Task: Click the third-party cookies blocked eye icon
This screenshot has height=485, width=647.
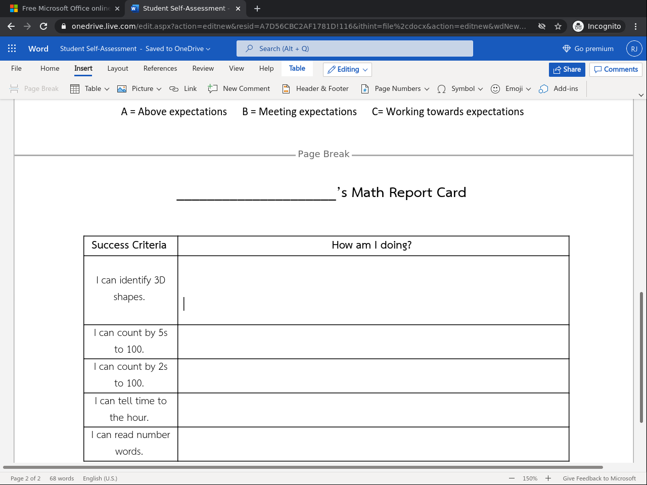Action: click(x=542, y=26)
